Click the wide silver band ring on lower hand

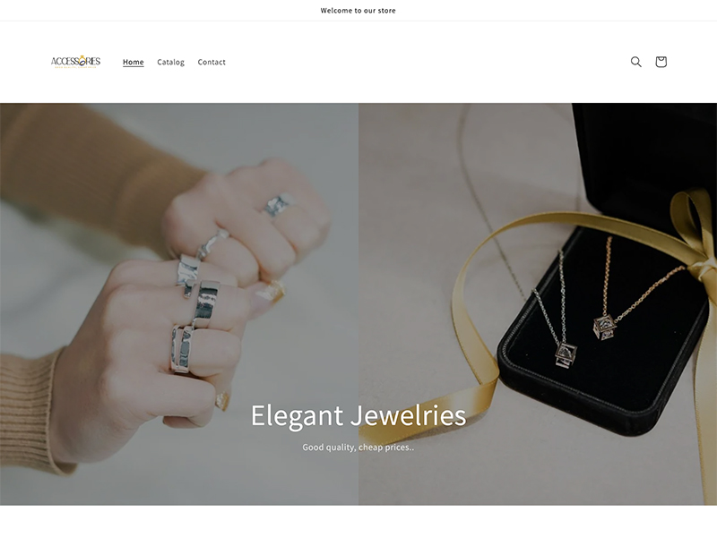pos(207,303)
